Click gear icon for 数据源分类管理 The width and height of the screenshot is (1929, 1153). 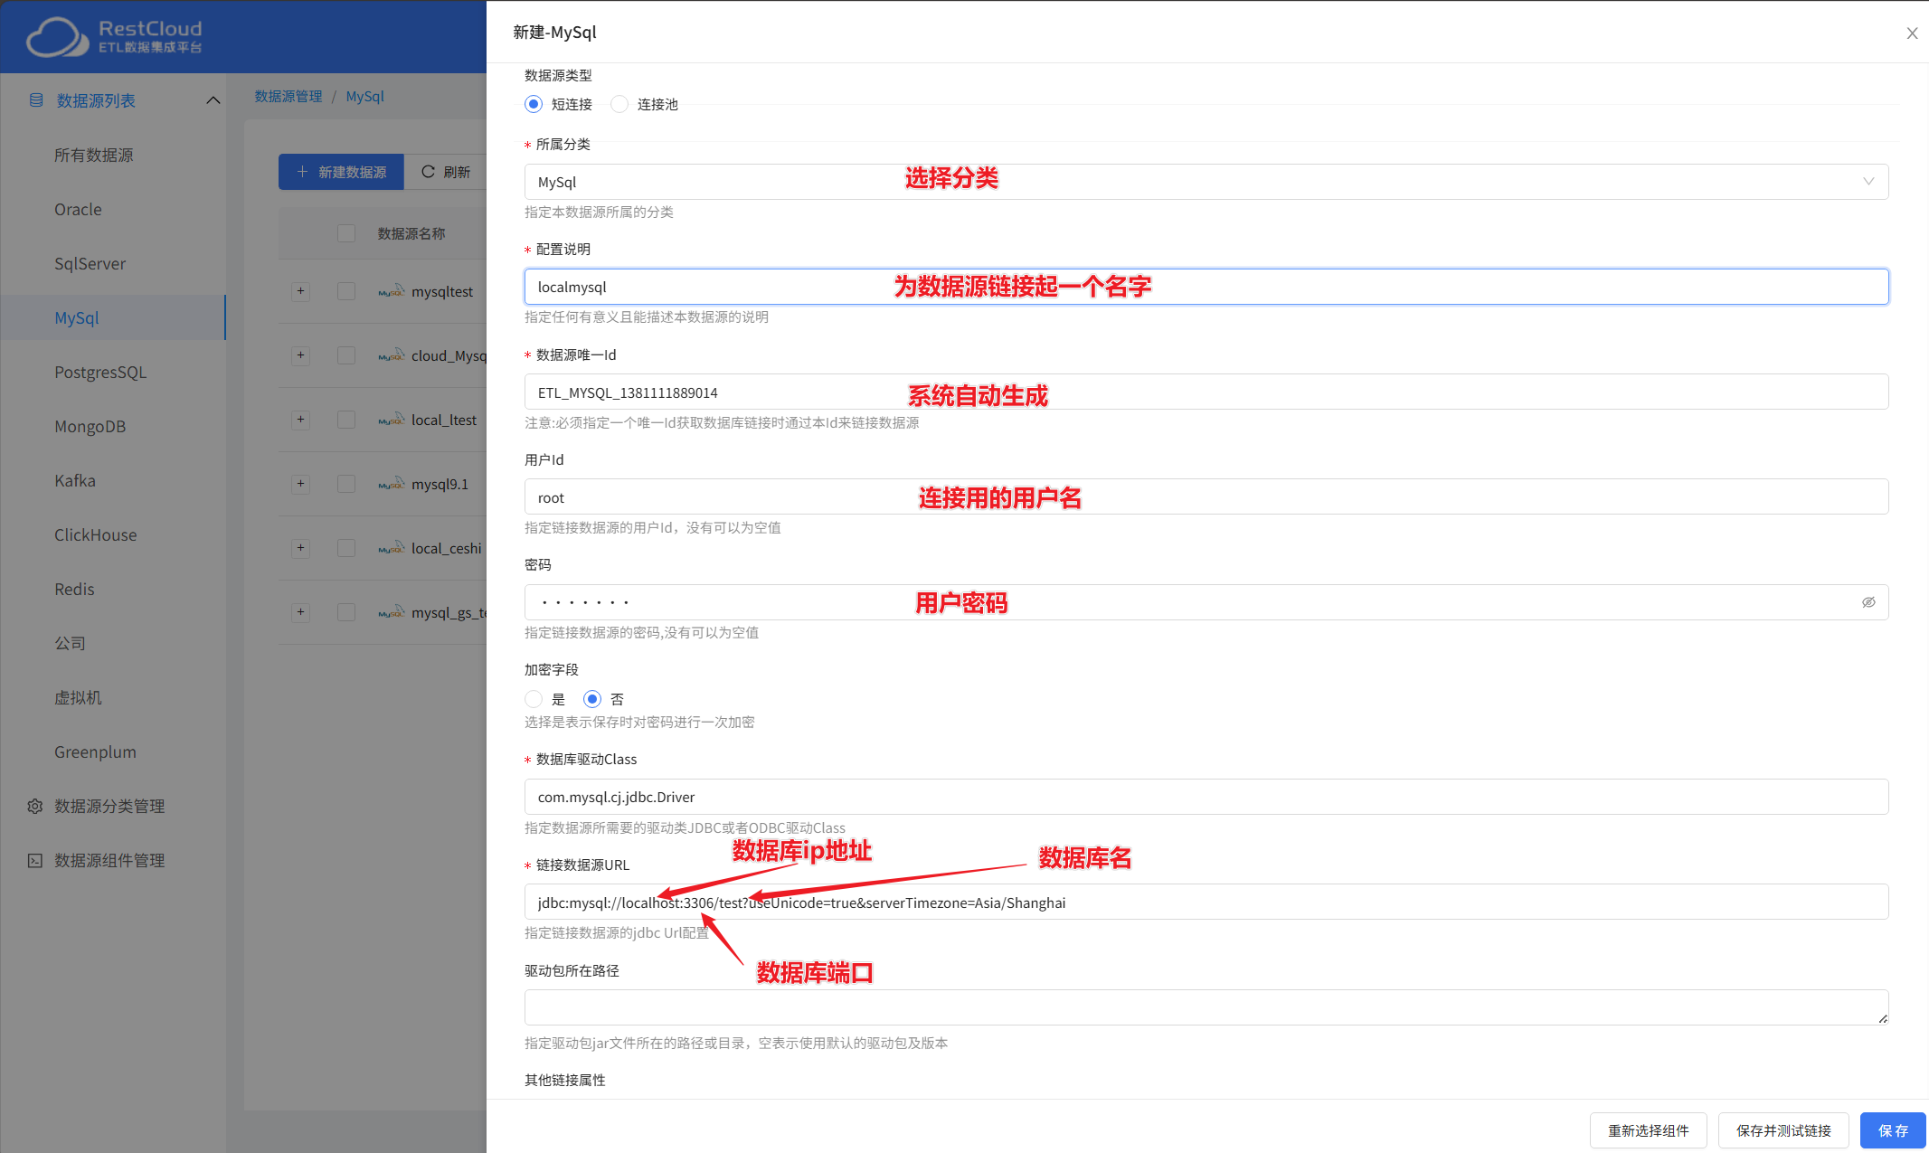click(x=35, y=806)
